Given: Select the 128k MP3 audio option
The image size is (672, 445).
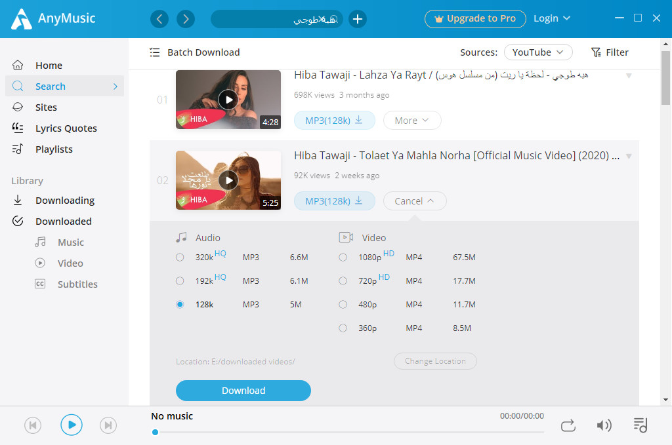Looking at the screenshot, I should click(x=180, y=304).
